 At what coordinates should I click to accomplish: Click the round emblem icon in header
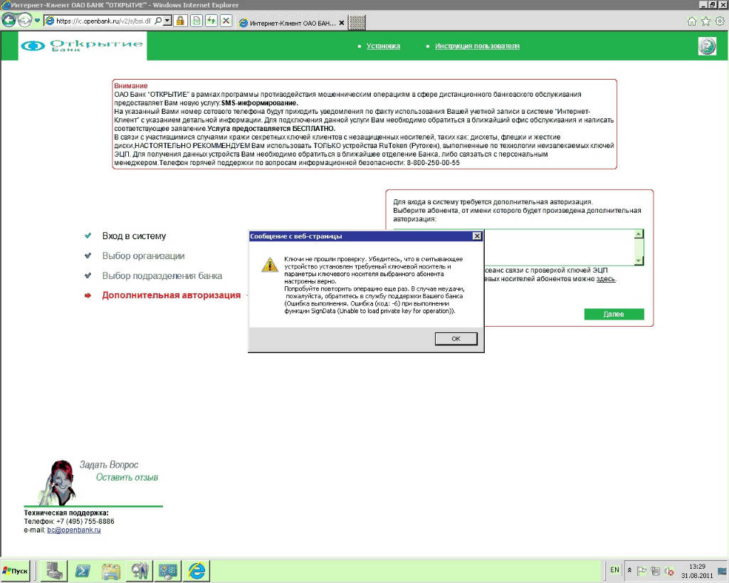point(706,46)
